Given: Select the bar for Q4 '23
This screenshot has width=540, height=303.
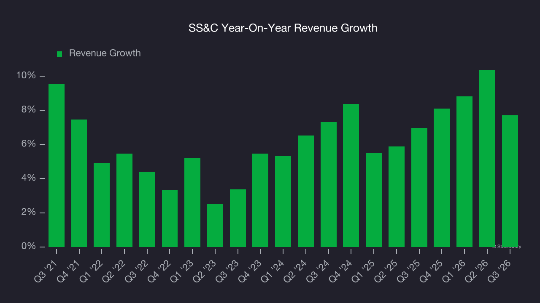Looking at the screenshot, I should point(260,200).
